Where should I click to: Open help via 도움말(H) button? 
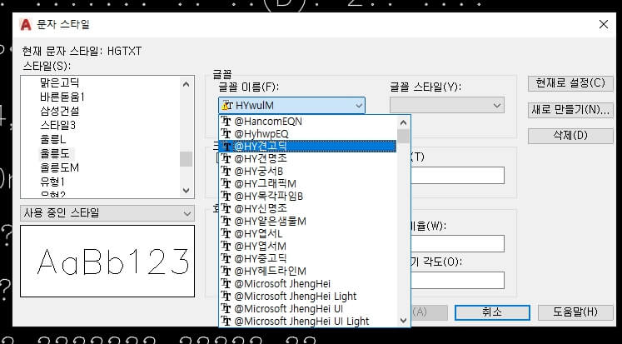tap(575, 312)
